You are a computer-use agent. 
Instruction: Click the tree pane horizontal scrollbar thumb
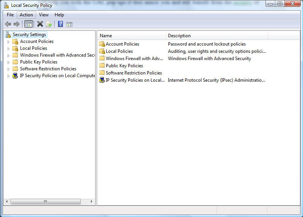[46, 201]
